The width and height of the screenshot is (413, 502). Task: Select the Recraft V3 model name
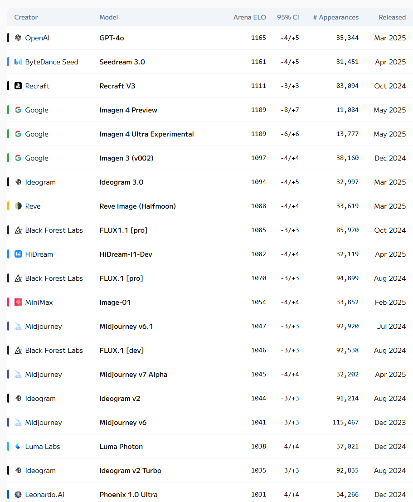[117, 86]
